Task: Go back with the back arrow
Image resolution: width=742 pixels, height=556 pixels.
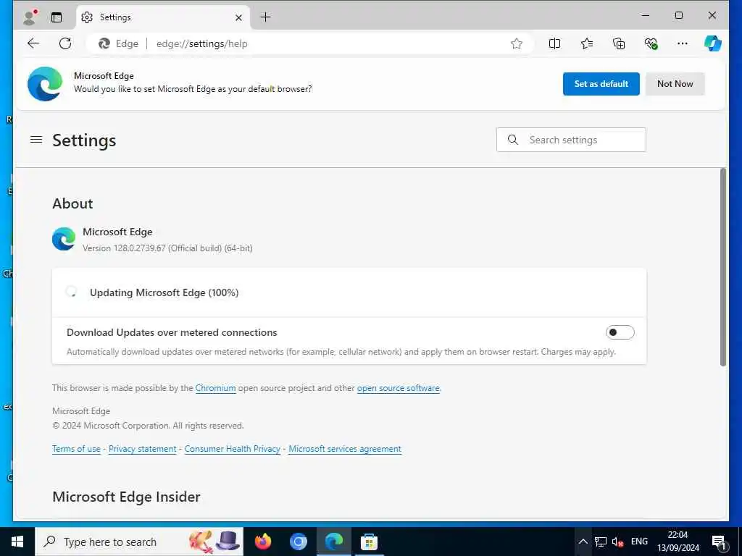Action: click(33, 43)
